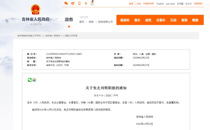
Task: Select 互动 in orange navigation bar
Action: 173,20
